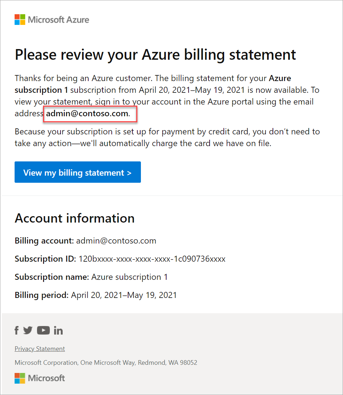Viewport: 343px width, 395px height.
Task: Open the Facebook social icon
Action: pyautogui.click(x=16, y=330)
